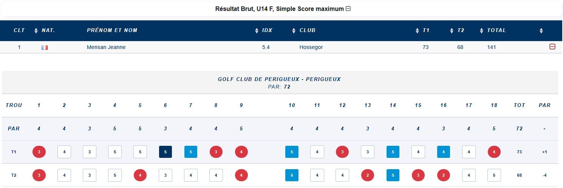Click the PRÉNOM ET NOM column header
Screen dimensions: 563x188
(112, 30)
